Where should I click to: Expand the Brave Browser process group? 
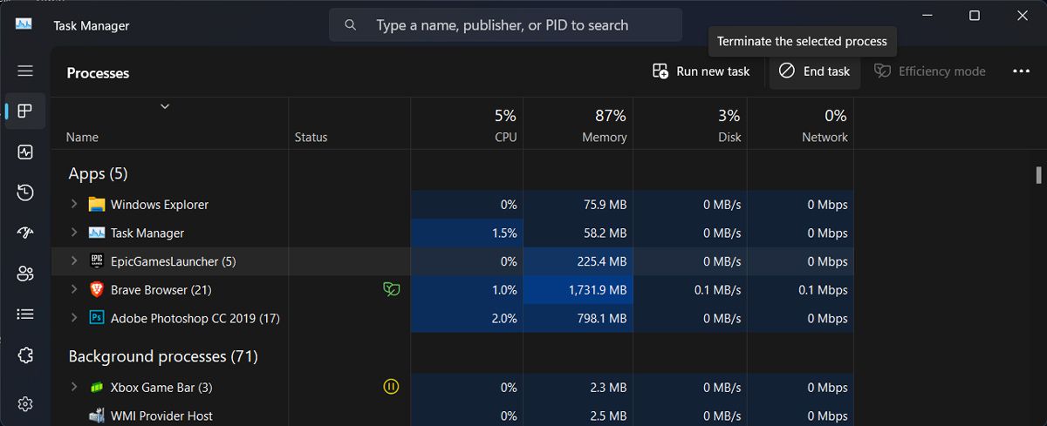pyautogui.click(x=74, y=290)
